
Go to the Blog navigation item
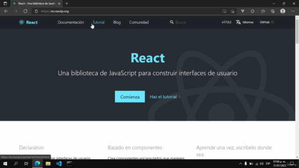[x=117, y=22]
